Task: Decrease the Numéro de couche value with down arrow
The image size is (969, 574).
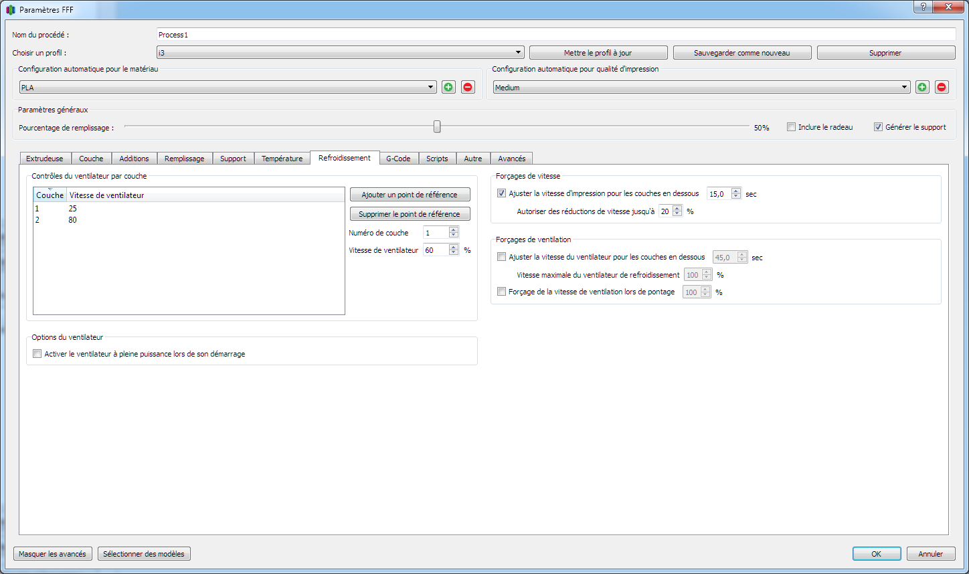Action: coord(454,235)
